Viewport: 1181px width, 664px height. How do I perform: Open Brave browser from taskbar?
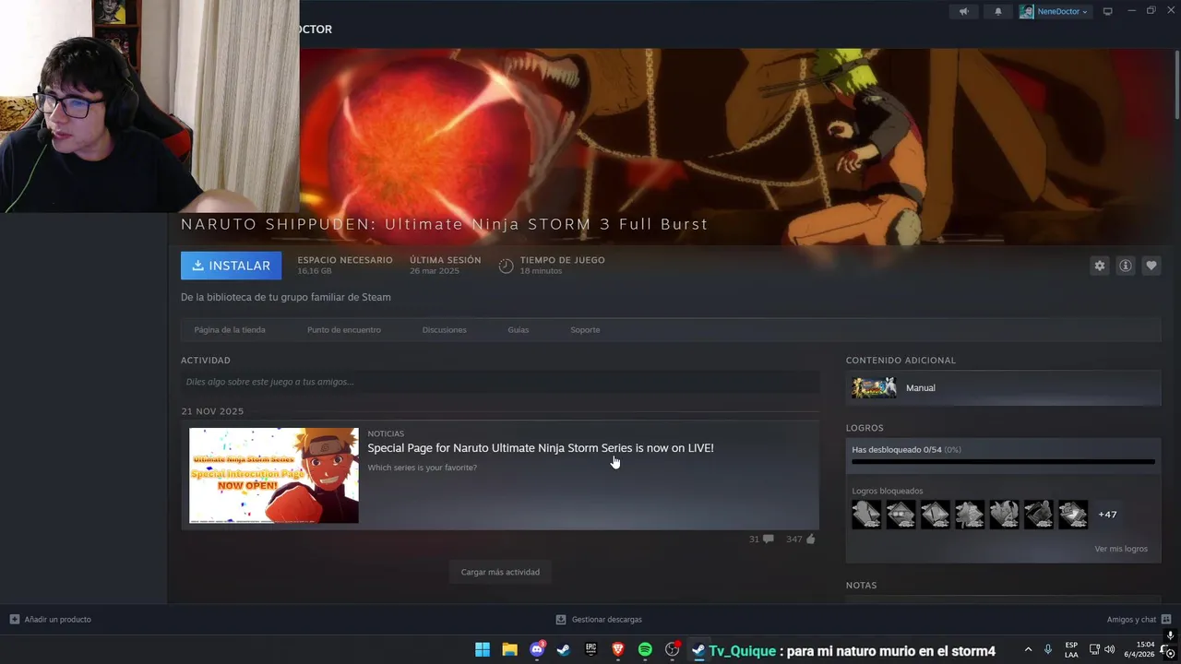pos(618,650)
